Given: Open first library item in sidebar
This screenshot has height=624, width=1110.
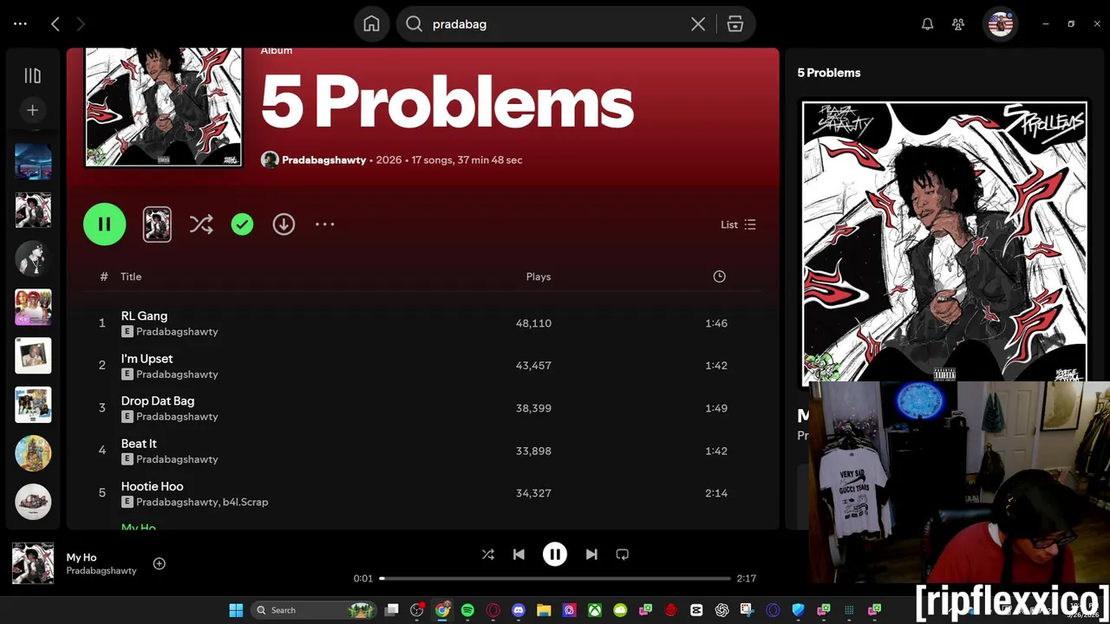Looking at the screenshot, I should click(x=33, y=161).
